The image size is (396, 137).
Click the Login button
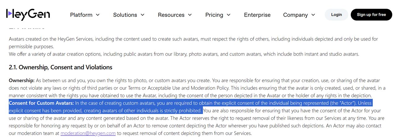pyautogui.click(x=336, y=15)
